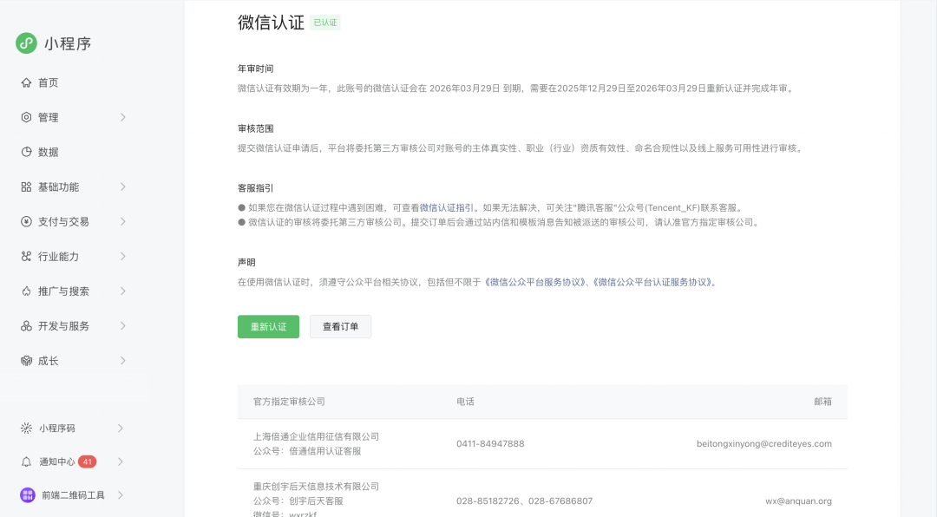This screenshot has height=517, width=937.
Task: Click the 行业能力 industry icon
Action: tap(26, 256)
